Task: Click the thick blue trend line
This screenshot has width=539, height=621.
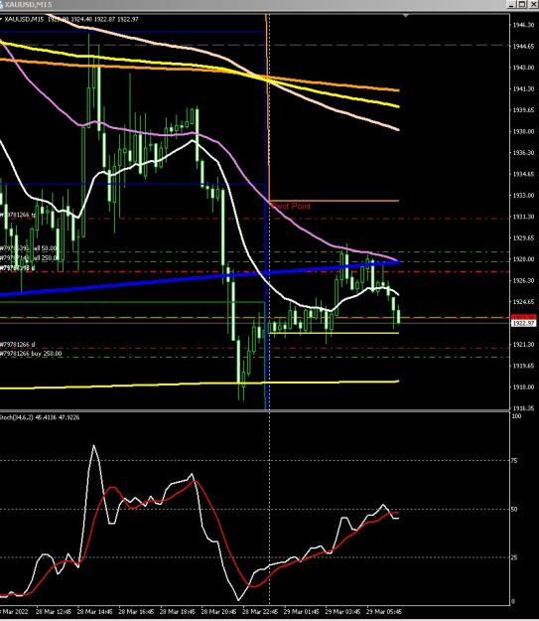Action: click(200, 277)
